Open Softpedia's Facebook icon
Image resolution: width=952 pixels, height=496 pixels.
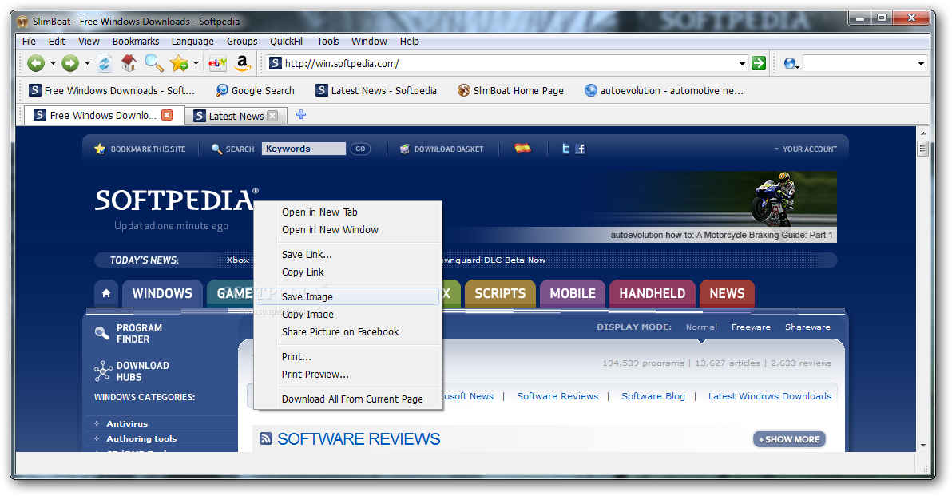(x=580, y=148)
